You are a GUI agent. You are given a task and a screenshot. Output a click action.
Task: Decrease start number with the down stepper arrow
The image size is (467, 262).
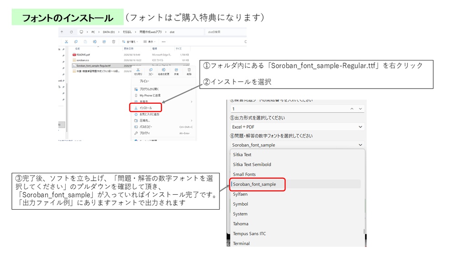[x=360, y=109]
